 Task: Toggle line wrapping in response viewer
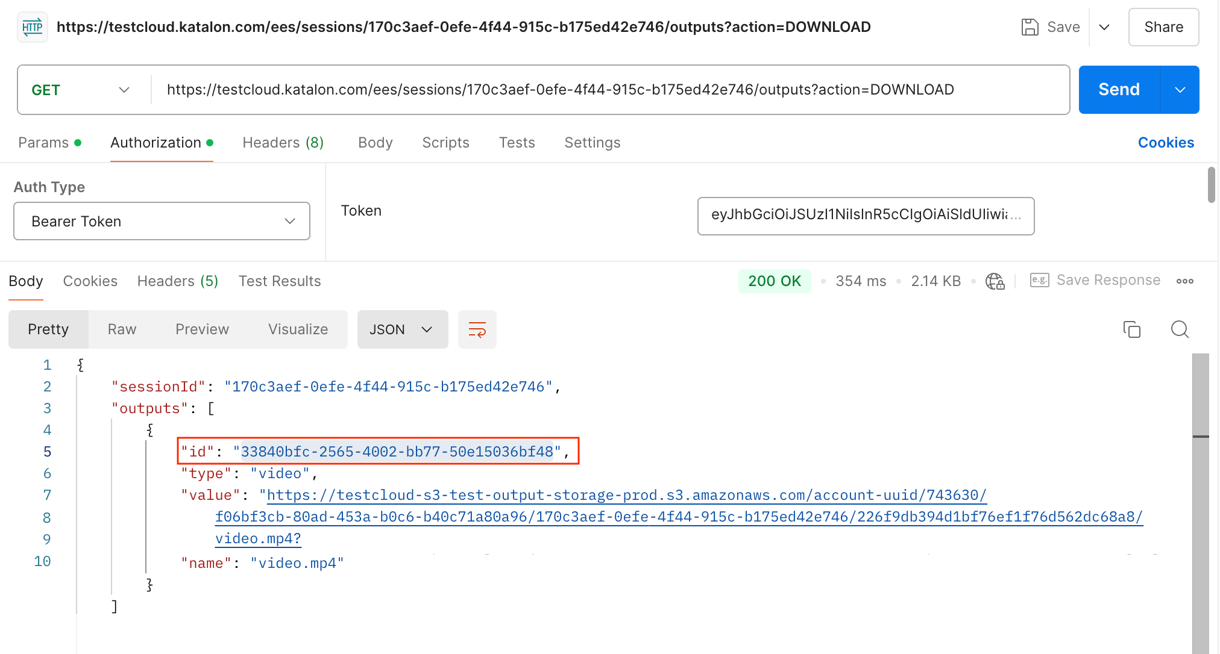(x=477, y=329)
